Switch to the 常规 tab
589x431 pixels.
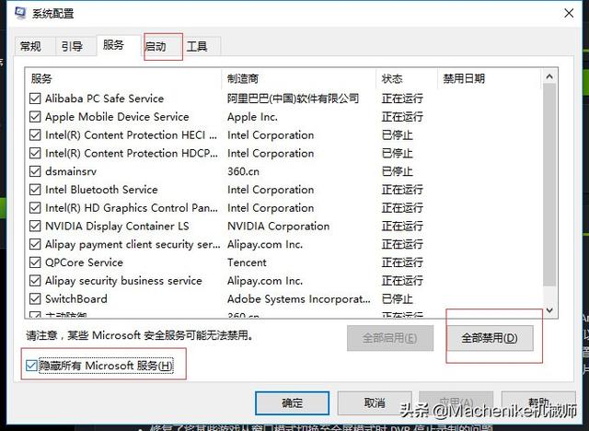35,47
